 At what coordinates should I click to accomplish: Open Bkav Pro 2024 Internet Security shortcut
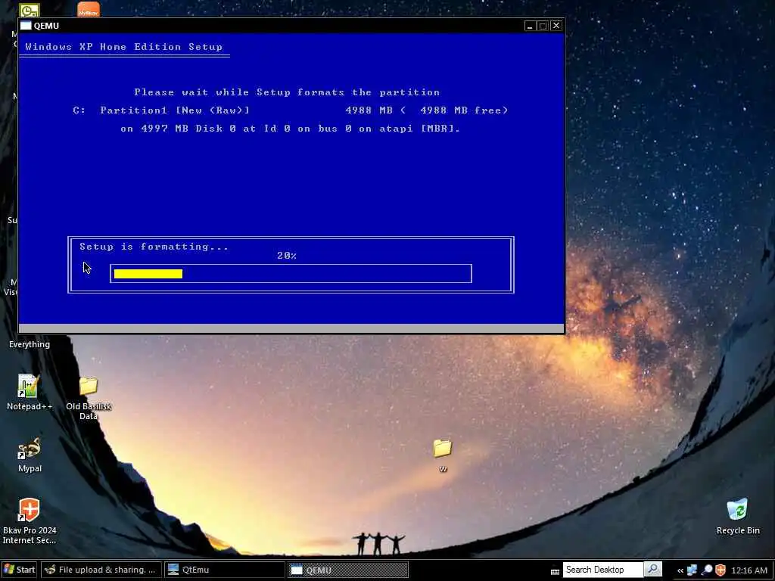click(x=30, y=520)
